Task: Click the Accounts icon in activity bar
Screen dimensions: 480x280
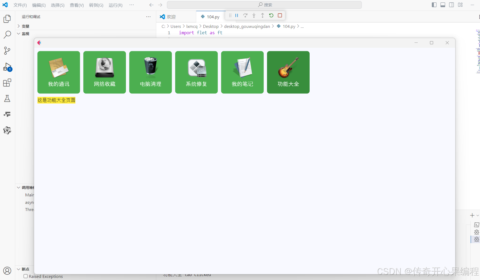Action: 7,271
